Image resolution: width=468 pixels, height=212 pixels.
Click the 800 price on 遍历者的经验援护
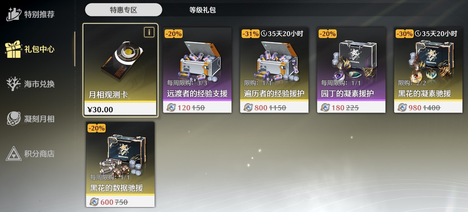[261, 108]
